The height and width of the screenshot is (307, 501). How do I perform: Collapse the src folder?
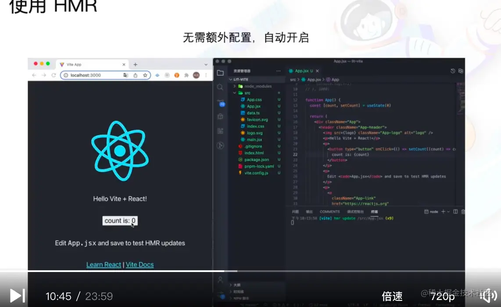247,93
